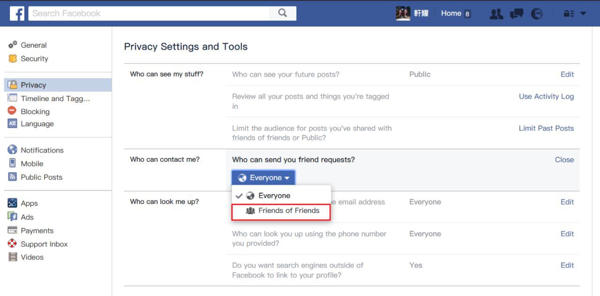Open the messages icon in top bar
The width and height of the screenshot is (600, 296).
click(517, 14)
